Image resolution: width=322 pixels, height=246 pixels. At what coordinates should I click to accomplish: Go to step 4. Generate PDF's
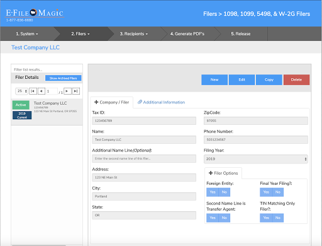pos(187,33)
